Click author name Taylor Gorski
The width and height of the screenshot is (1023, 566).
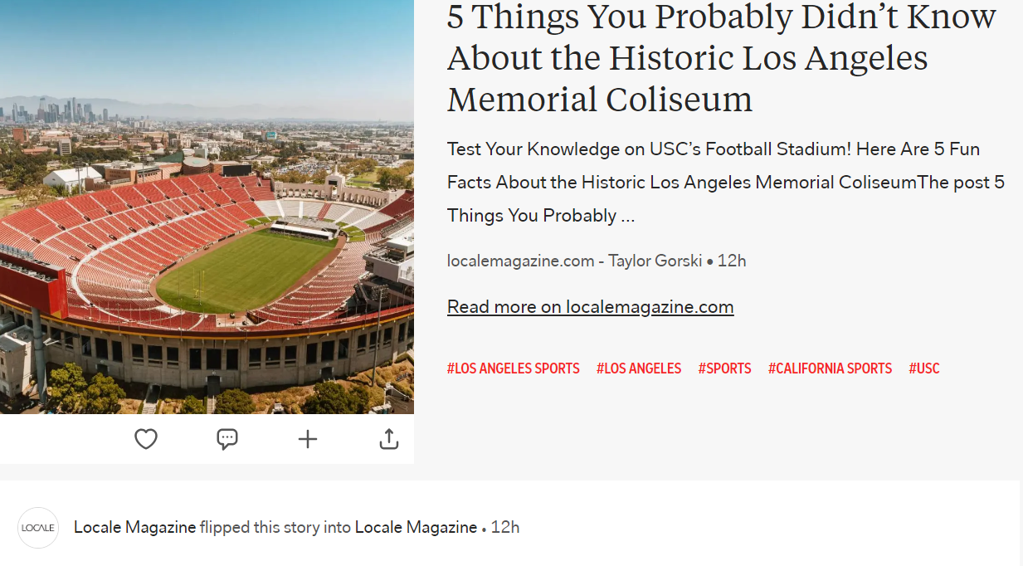[655, 261]
